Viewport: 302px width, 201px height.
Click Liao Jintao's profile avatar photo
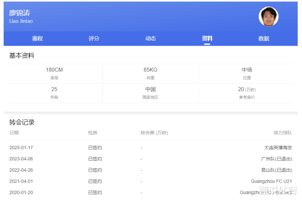click(268, 17)
